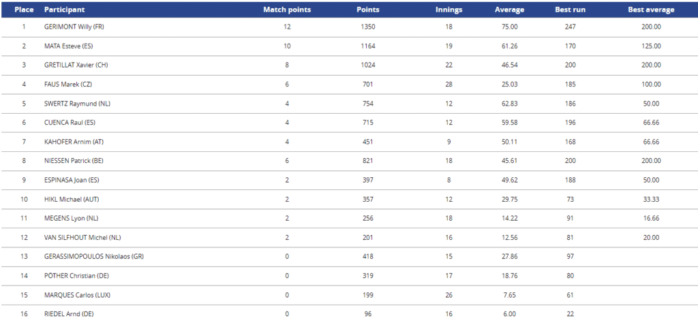This screenshot has width=698, height=323.
Task: Select GRETILLAT Xavier (CH) entry
Action: pyautogui.click(x=76, y=65)
